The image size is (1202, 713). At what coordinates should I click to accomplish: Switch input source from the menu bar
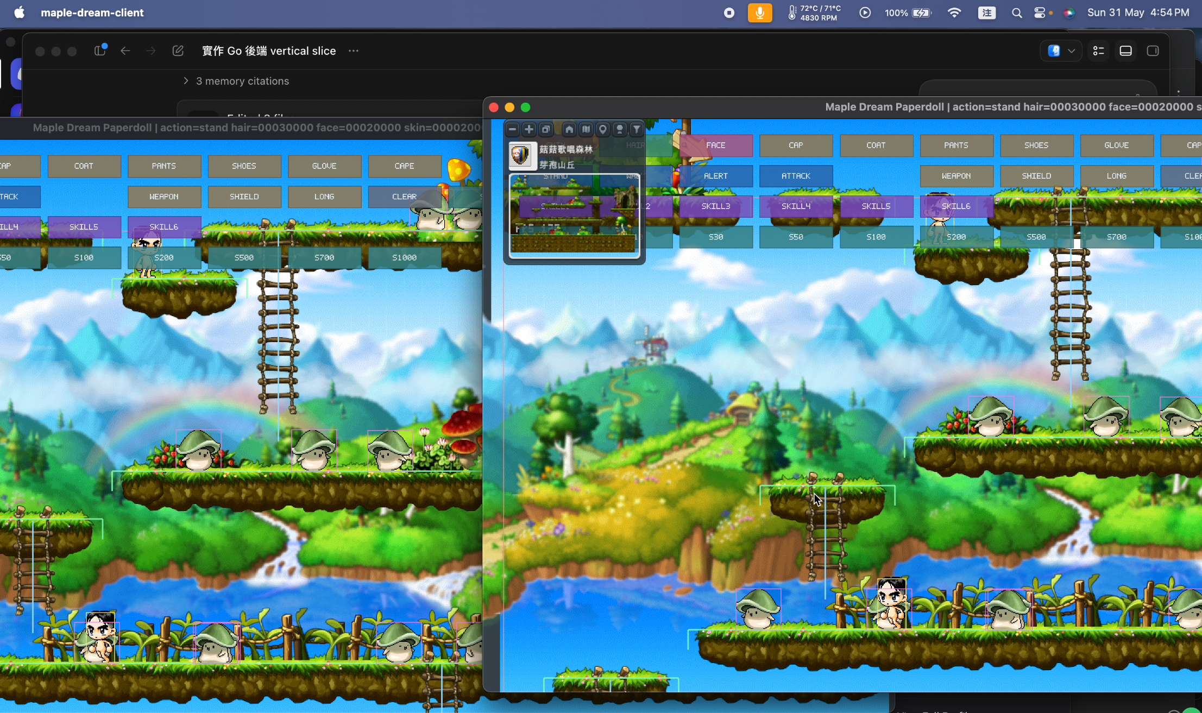(x=987, y=12)
